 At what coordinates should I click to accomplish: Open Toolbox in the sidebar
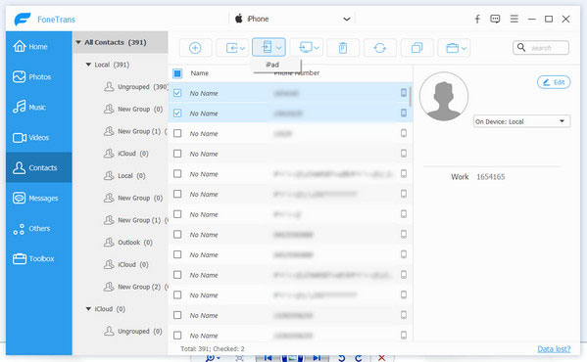(x=39, y=258)
